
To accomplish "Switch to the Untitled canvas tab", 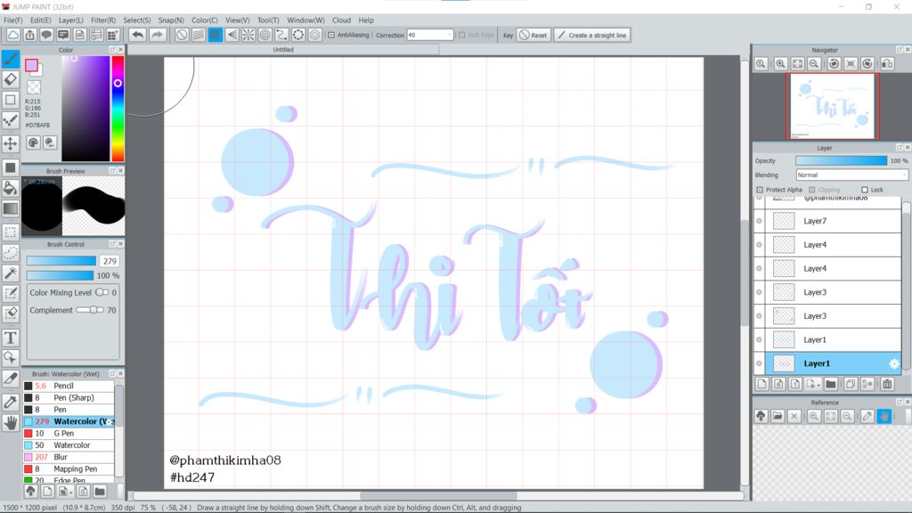I will (283, 50).
